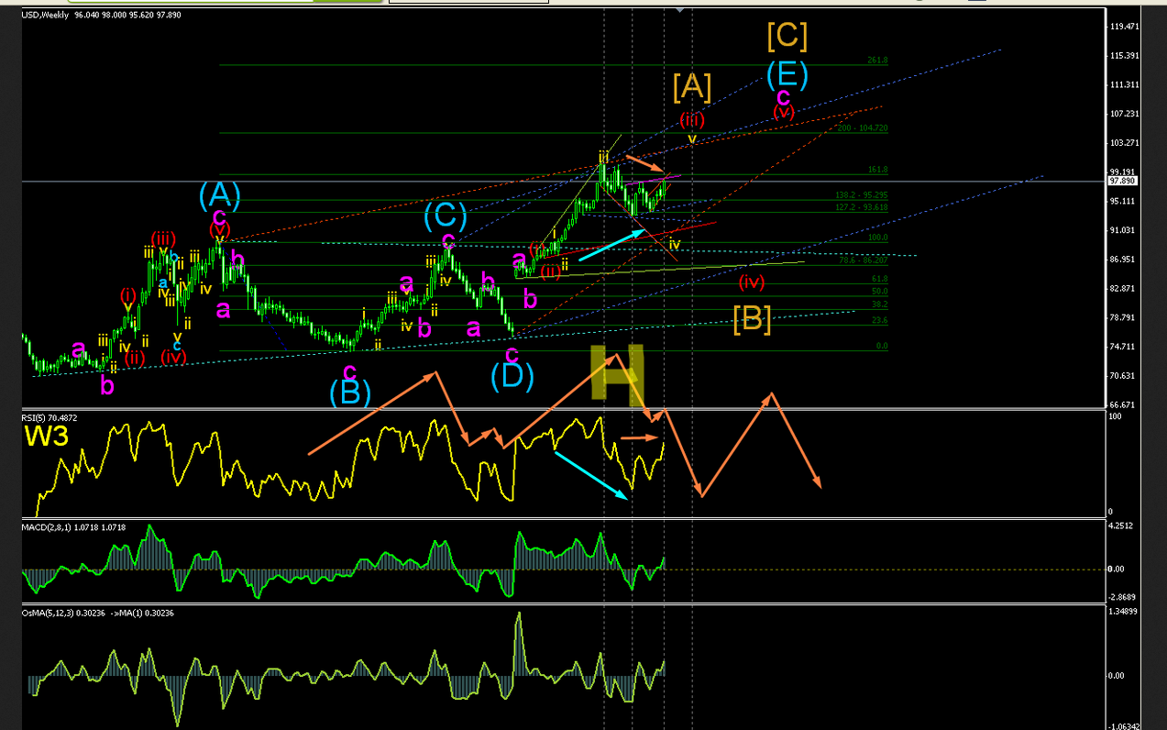Click the OHLC values 96.040 98.000 95.620 97.890
Viewport: 1167px width, 730px height.
click(127, 15)
